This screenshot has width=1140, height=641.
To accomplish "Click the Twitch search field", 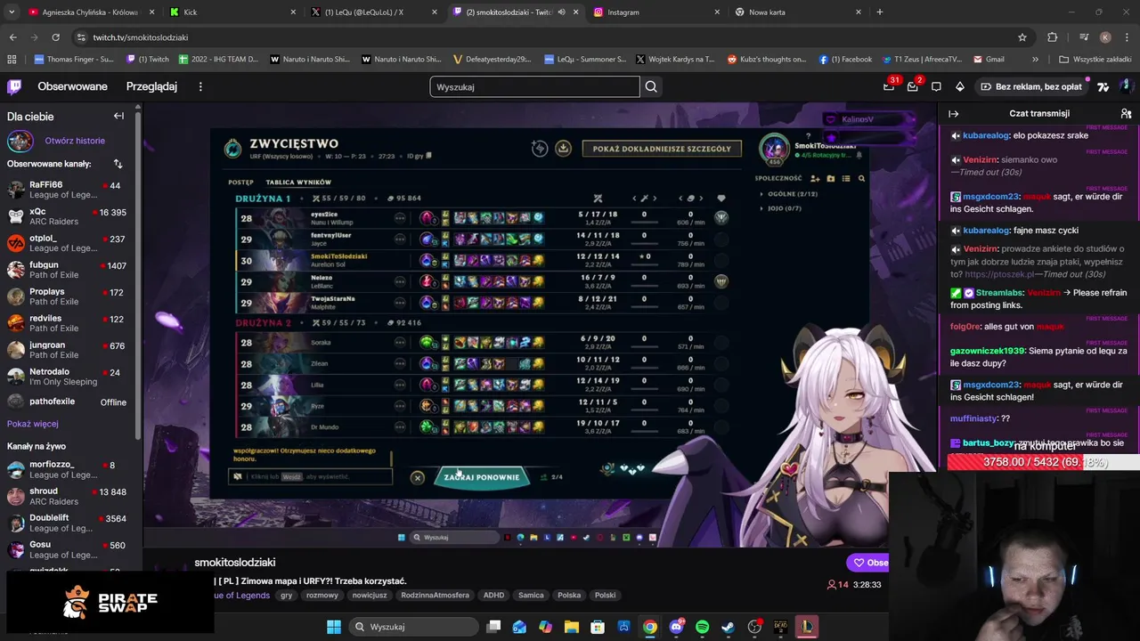I will point(534,86).
